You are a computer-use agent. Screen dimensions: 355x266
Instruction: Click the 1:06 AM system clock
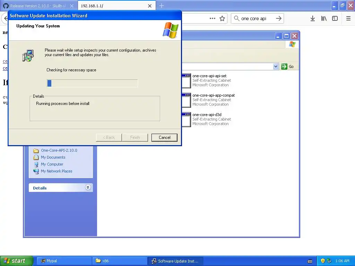coord(342,261)
